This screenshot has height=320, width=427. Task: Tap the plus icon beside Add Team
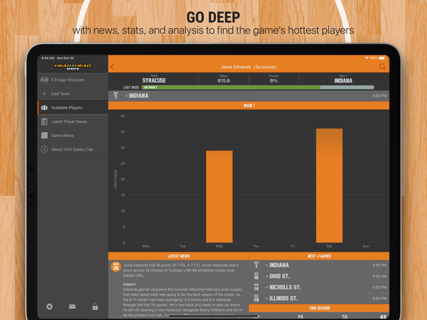pos(44,94)
